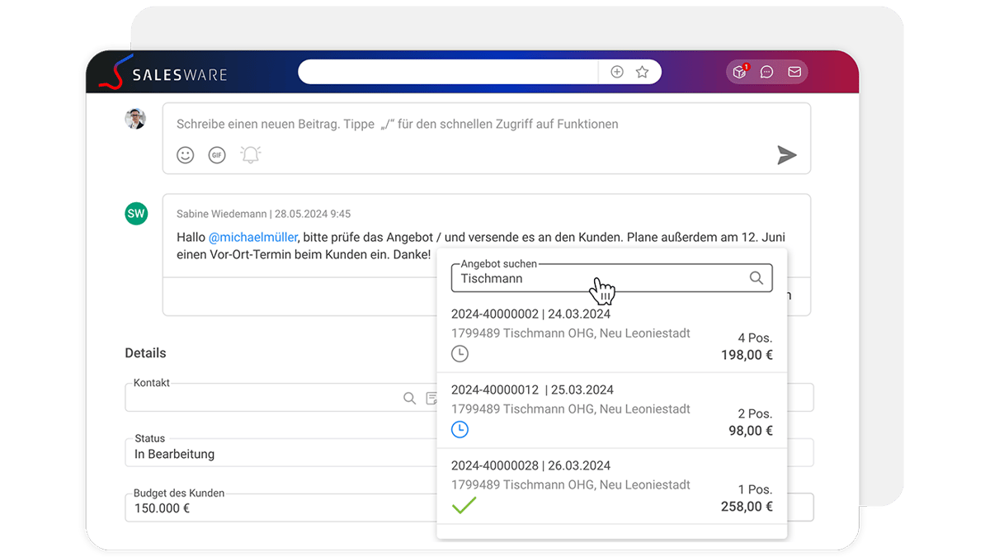Click the magnifier in Angebot suchen field

click(756, 278)
